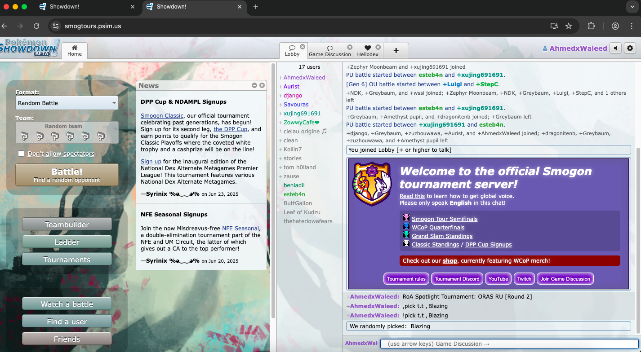Image resolution: width=641 pixels, height=352 pixels.
Task: Open options via the gear icon
Action: pos(630,48)
